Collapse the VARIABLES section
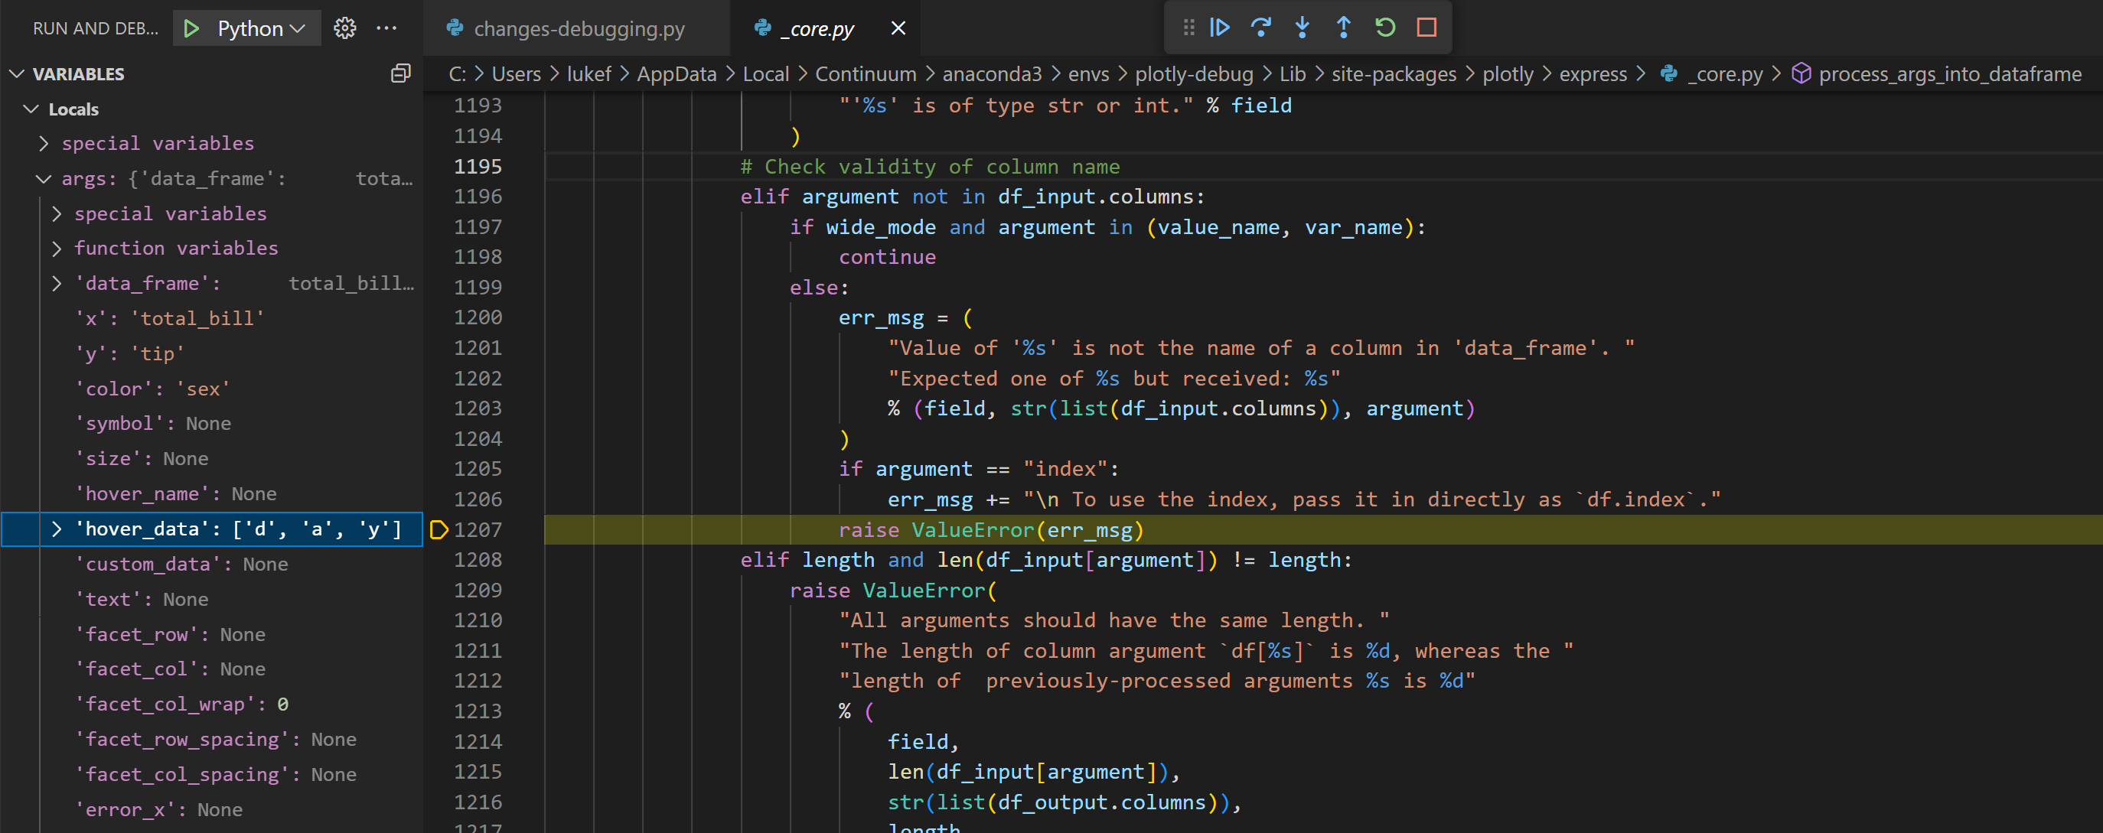This screenshot has height=833, width=2103. (x=16, y=74)
